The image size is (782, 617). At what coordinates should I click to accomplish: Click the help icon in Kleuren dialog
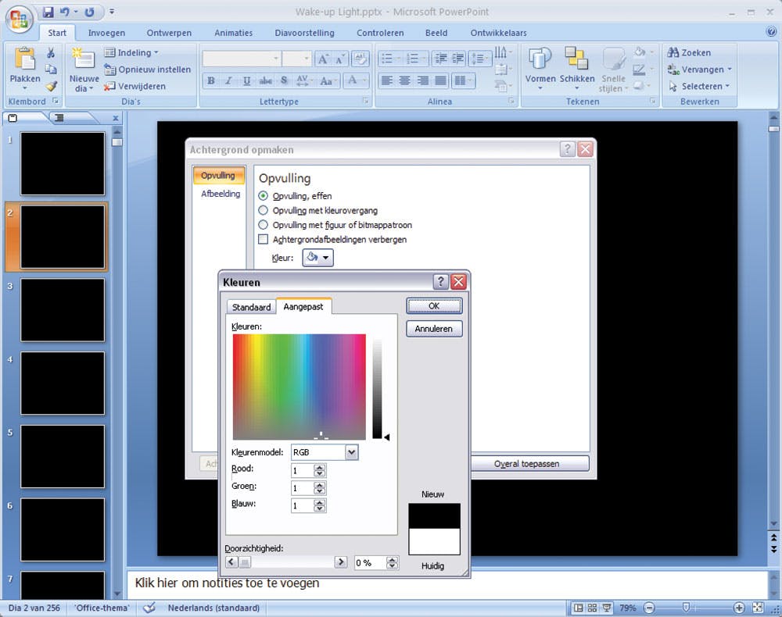point(441,282)
